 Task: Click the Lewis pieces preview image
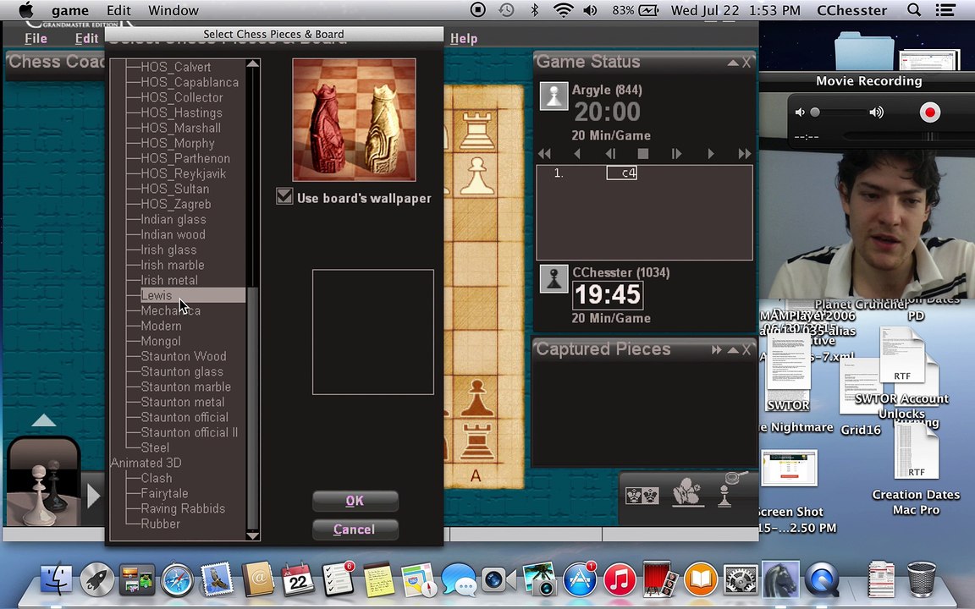[x=354, y=120]
